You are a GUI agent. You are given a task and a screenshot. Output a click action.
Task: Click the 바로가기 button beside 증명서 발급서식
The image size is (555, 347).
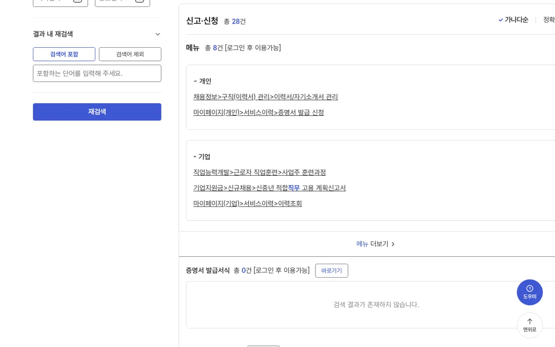pyautogui.click(x=332, y=271)
